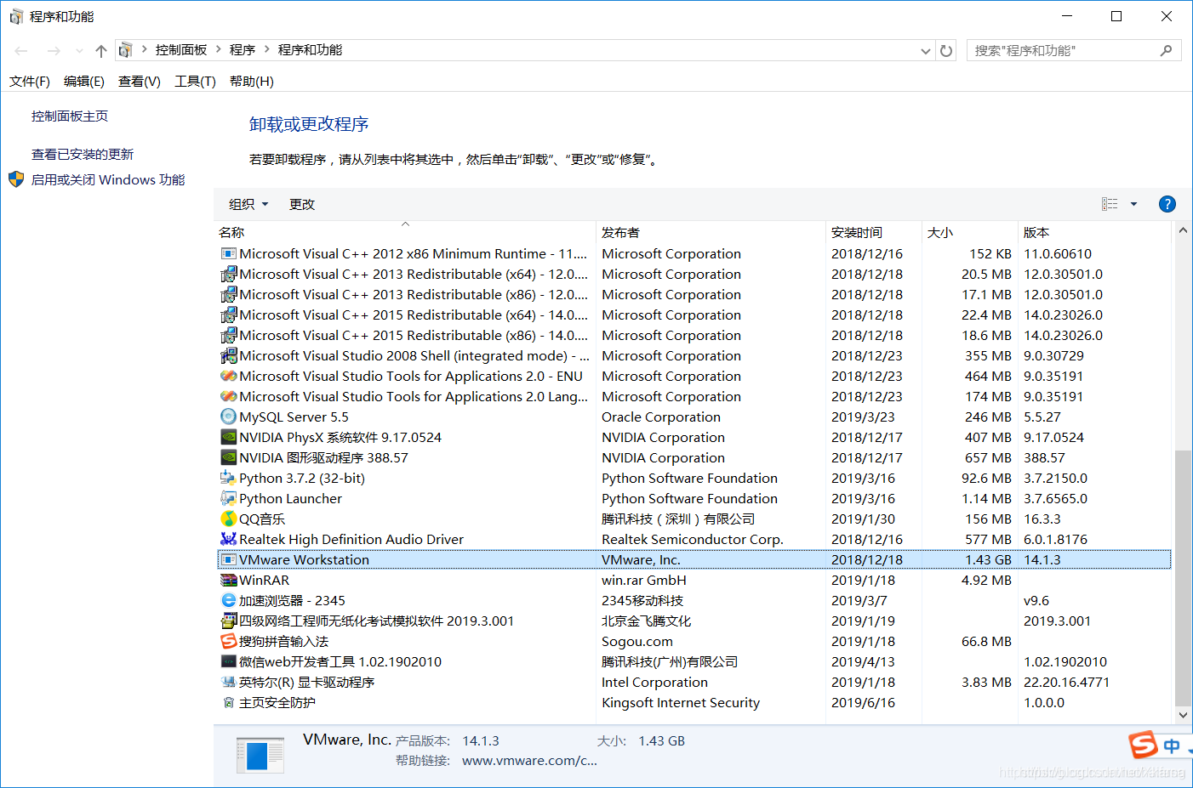Open recent locations dropdown arrow
The image size is (1193, 788).
click(x=79, y=51)
